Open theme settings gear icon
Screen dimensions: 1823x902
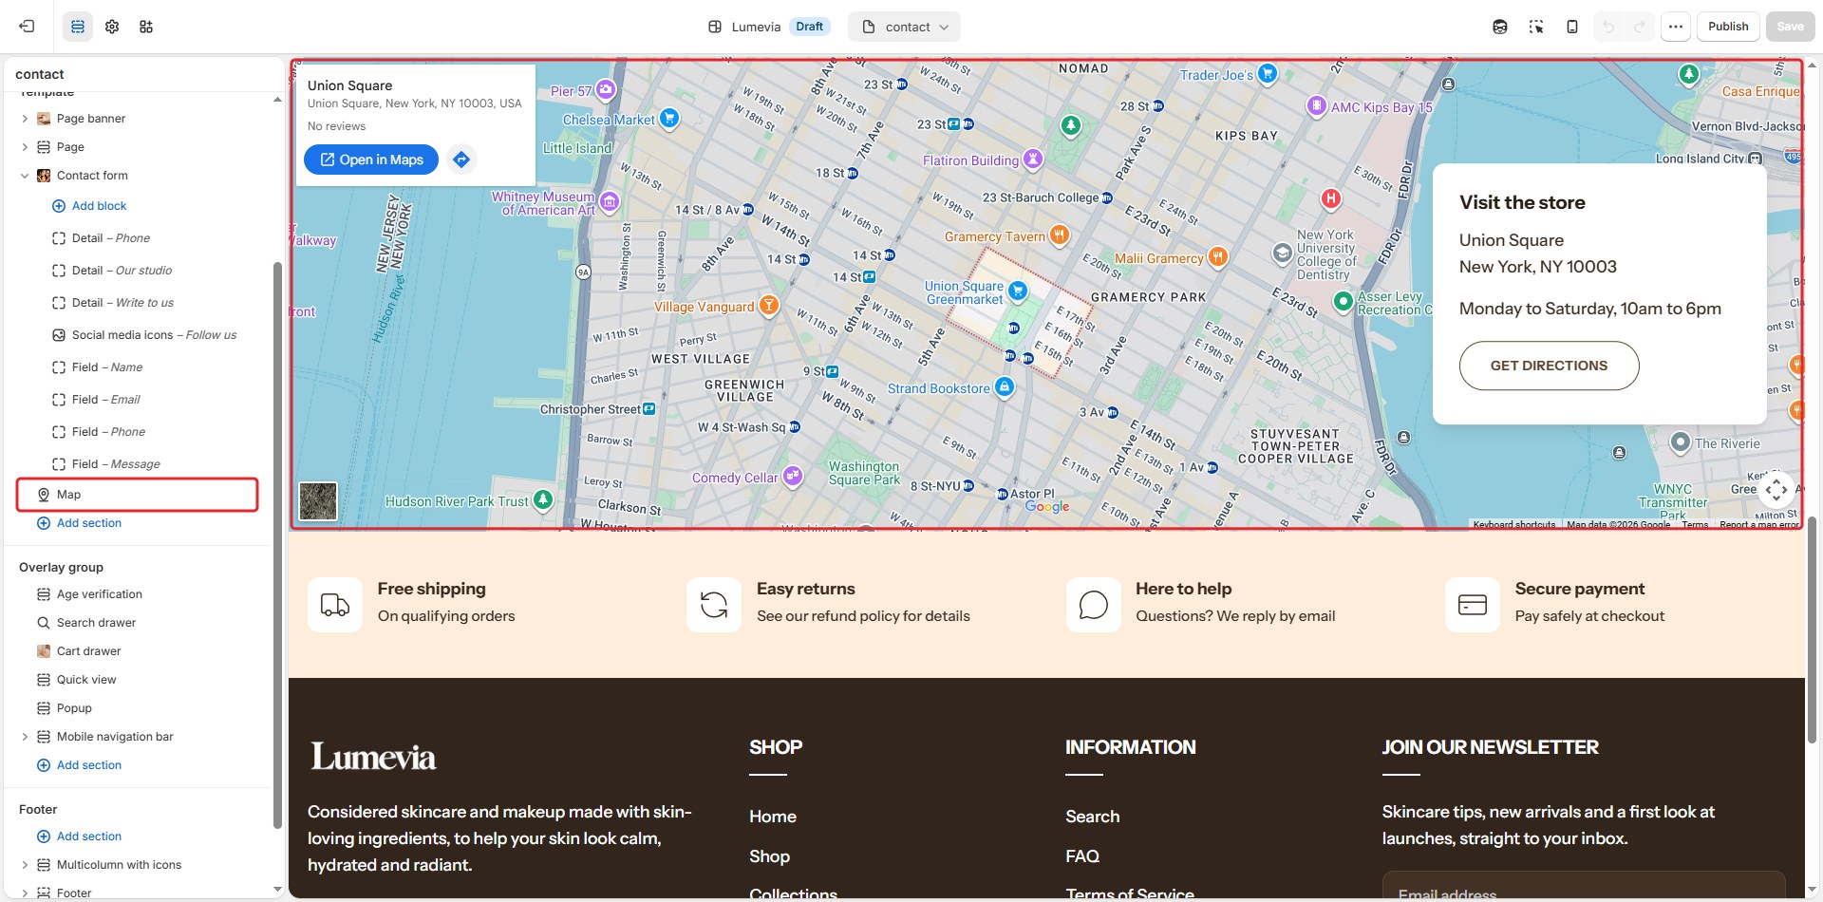coord(112,27)
